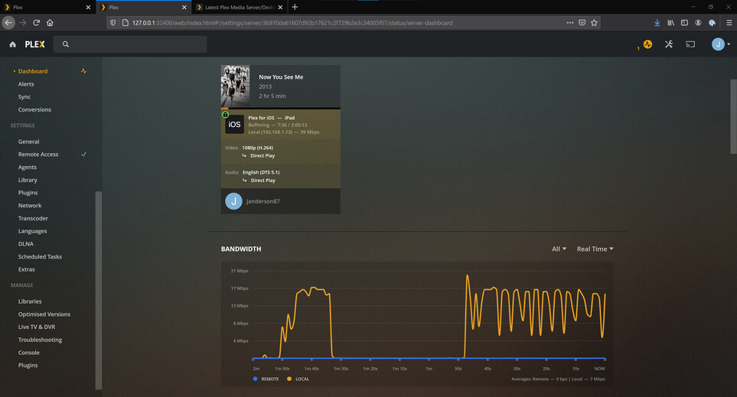Open the activity status icon
This screenshot has height=397, width=737.
[647, 44]
